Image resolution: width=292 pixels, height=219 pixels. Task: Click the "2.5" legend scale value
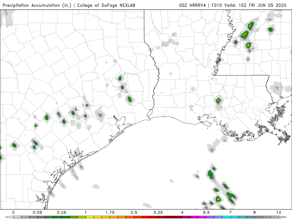pyautogui.click(x=134, y=212)
